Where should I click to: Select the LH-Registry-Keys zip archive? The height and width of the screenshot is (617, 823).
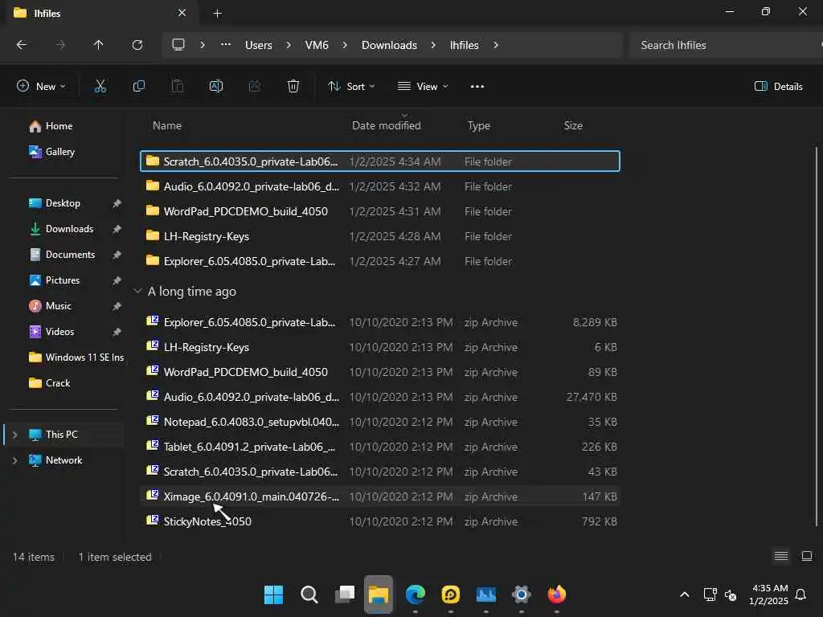[380, 347]
